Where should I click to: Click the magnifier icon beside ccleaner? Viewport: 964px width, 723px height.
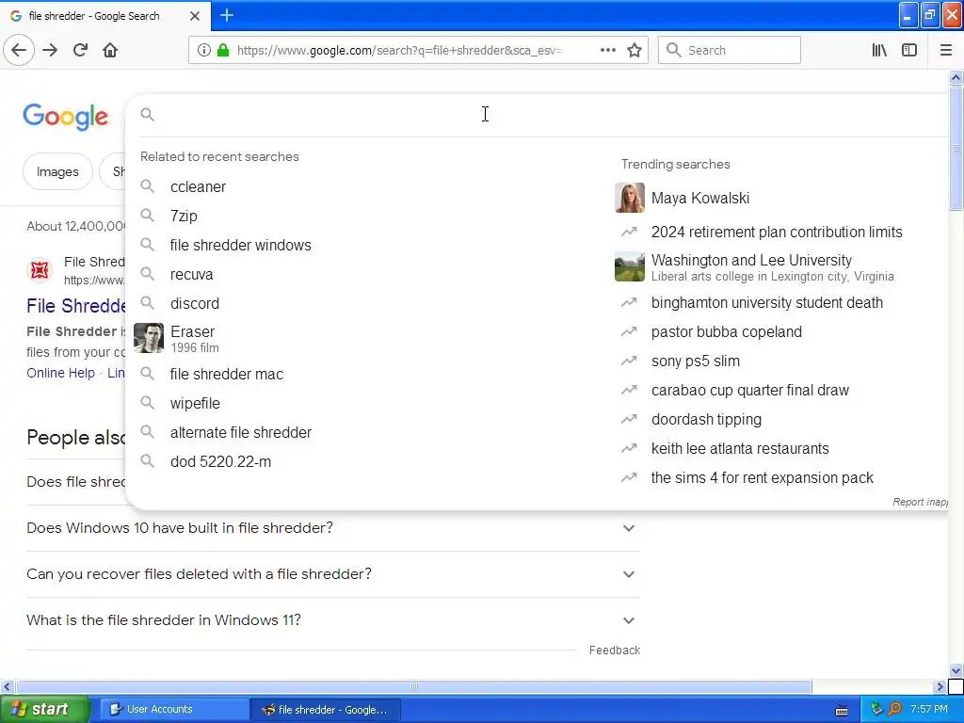(147, 186)
